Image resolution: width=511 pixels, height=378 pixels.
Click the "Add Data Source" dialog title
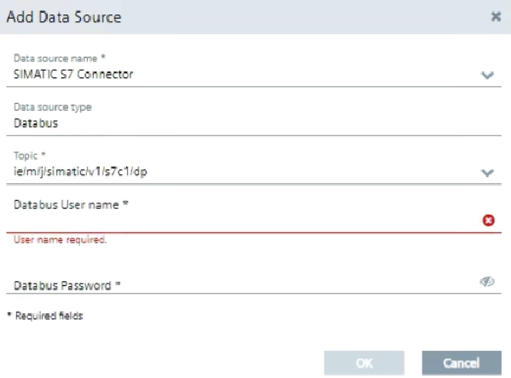(64, 16)
